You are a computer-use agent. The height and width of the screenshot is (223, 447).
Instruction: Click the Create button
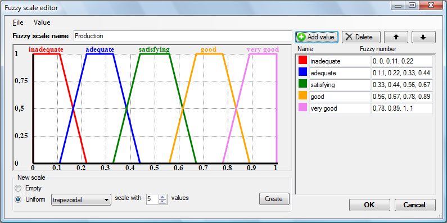point(274,199)
